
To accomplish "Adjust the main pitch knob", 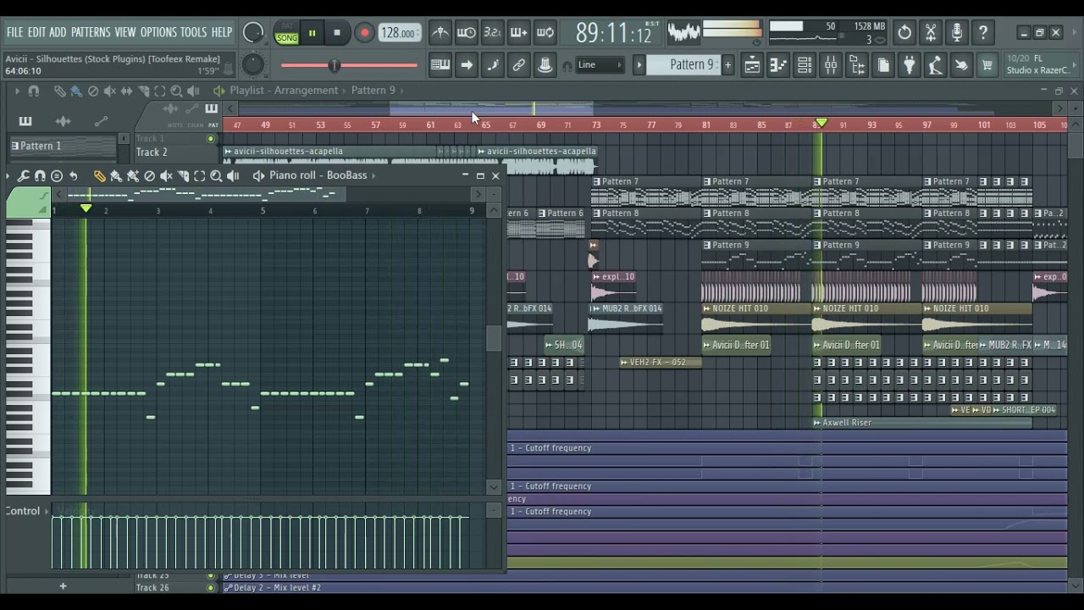I will click(252, 64).
